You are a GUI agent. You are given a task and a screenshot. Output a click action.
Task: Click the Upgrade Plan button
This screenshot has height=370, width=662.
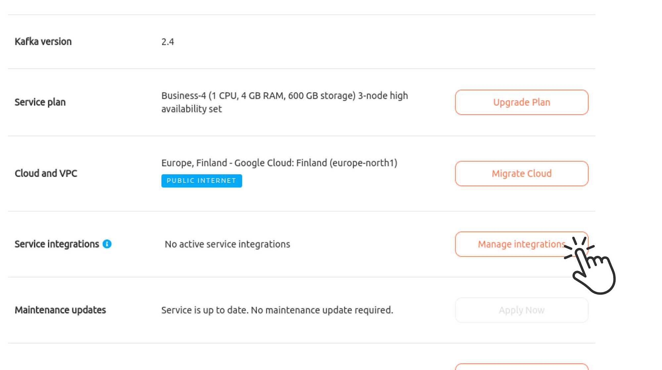coord(522,102)
